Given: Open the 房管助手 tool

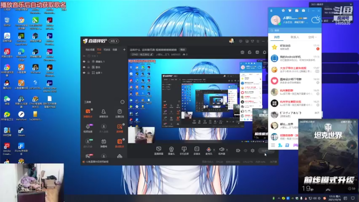Looking at the screenshot, I should coord(104,114).
